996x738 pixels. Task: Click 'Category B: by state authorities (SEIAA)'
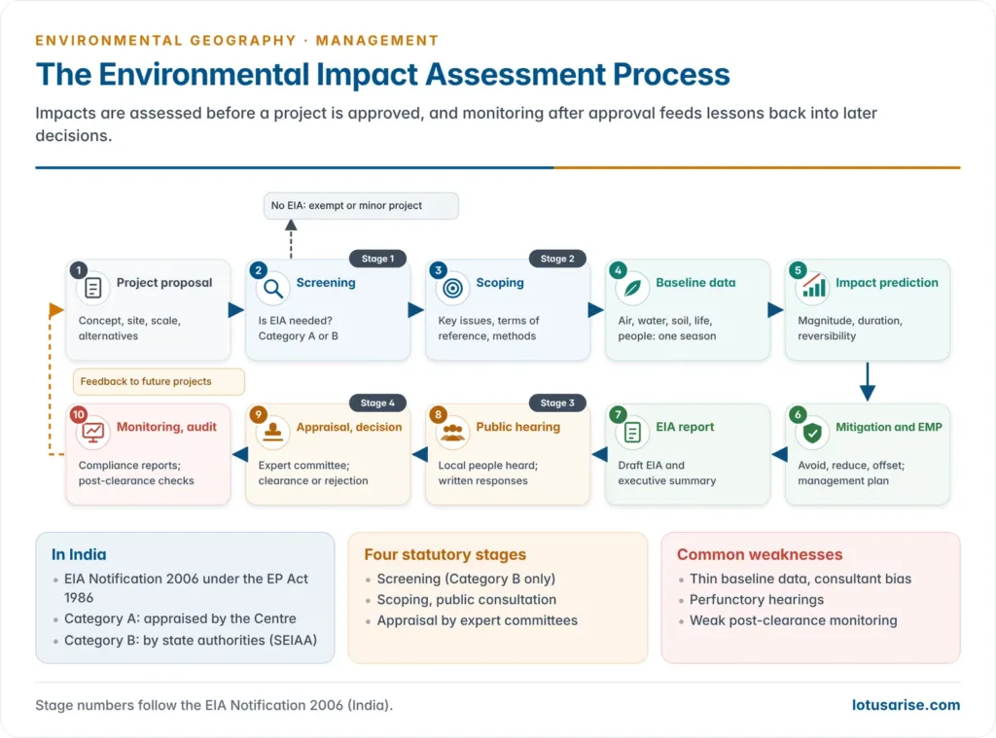[191, 640]
